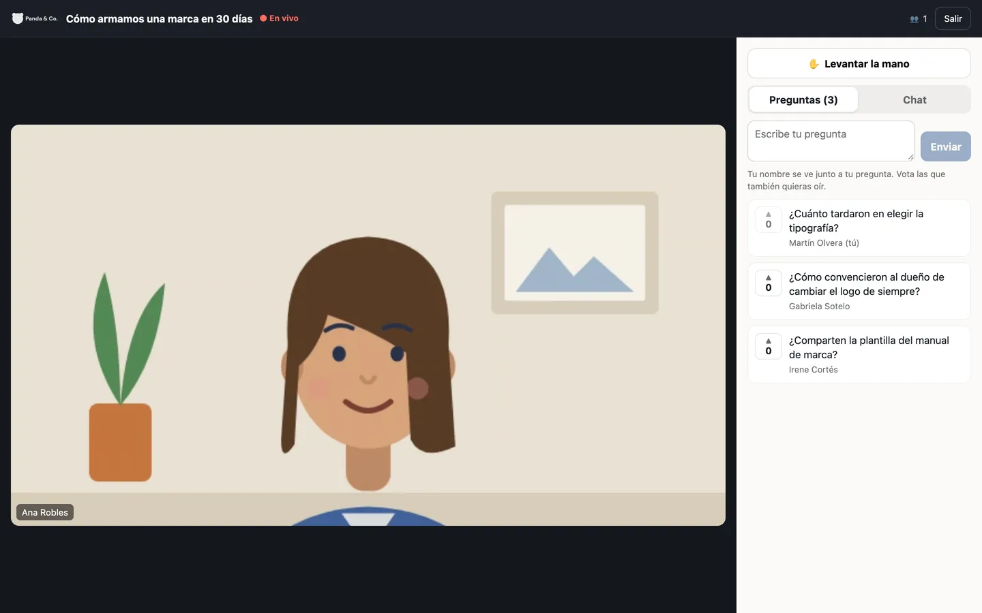Click question text '¿Comparten la plantilla del manual de marca?'

(869, 347)
